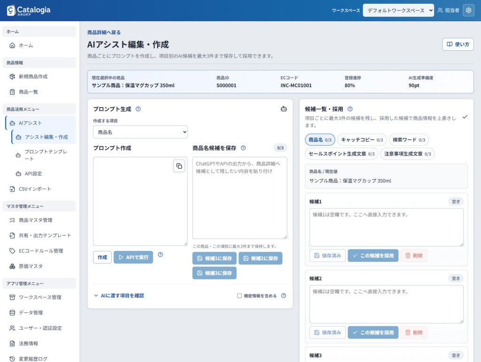Click the Catalogia logo
The image size is (481, 362).
pyautogui.click(x=29, y=10)
